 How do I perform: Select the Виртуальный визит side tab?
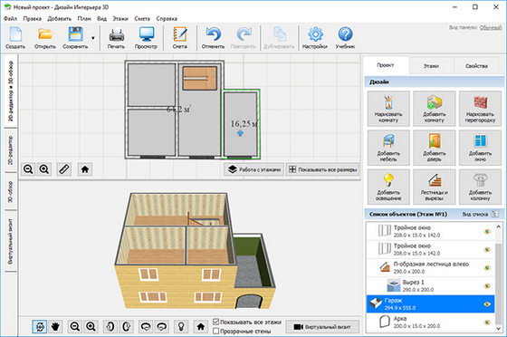(11, 241)
